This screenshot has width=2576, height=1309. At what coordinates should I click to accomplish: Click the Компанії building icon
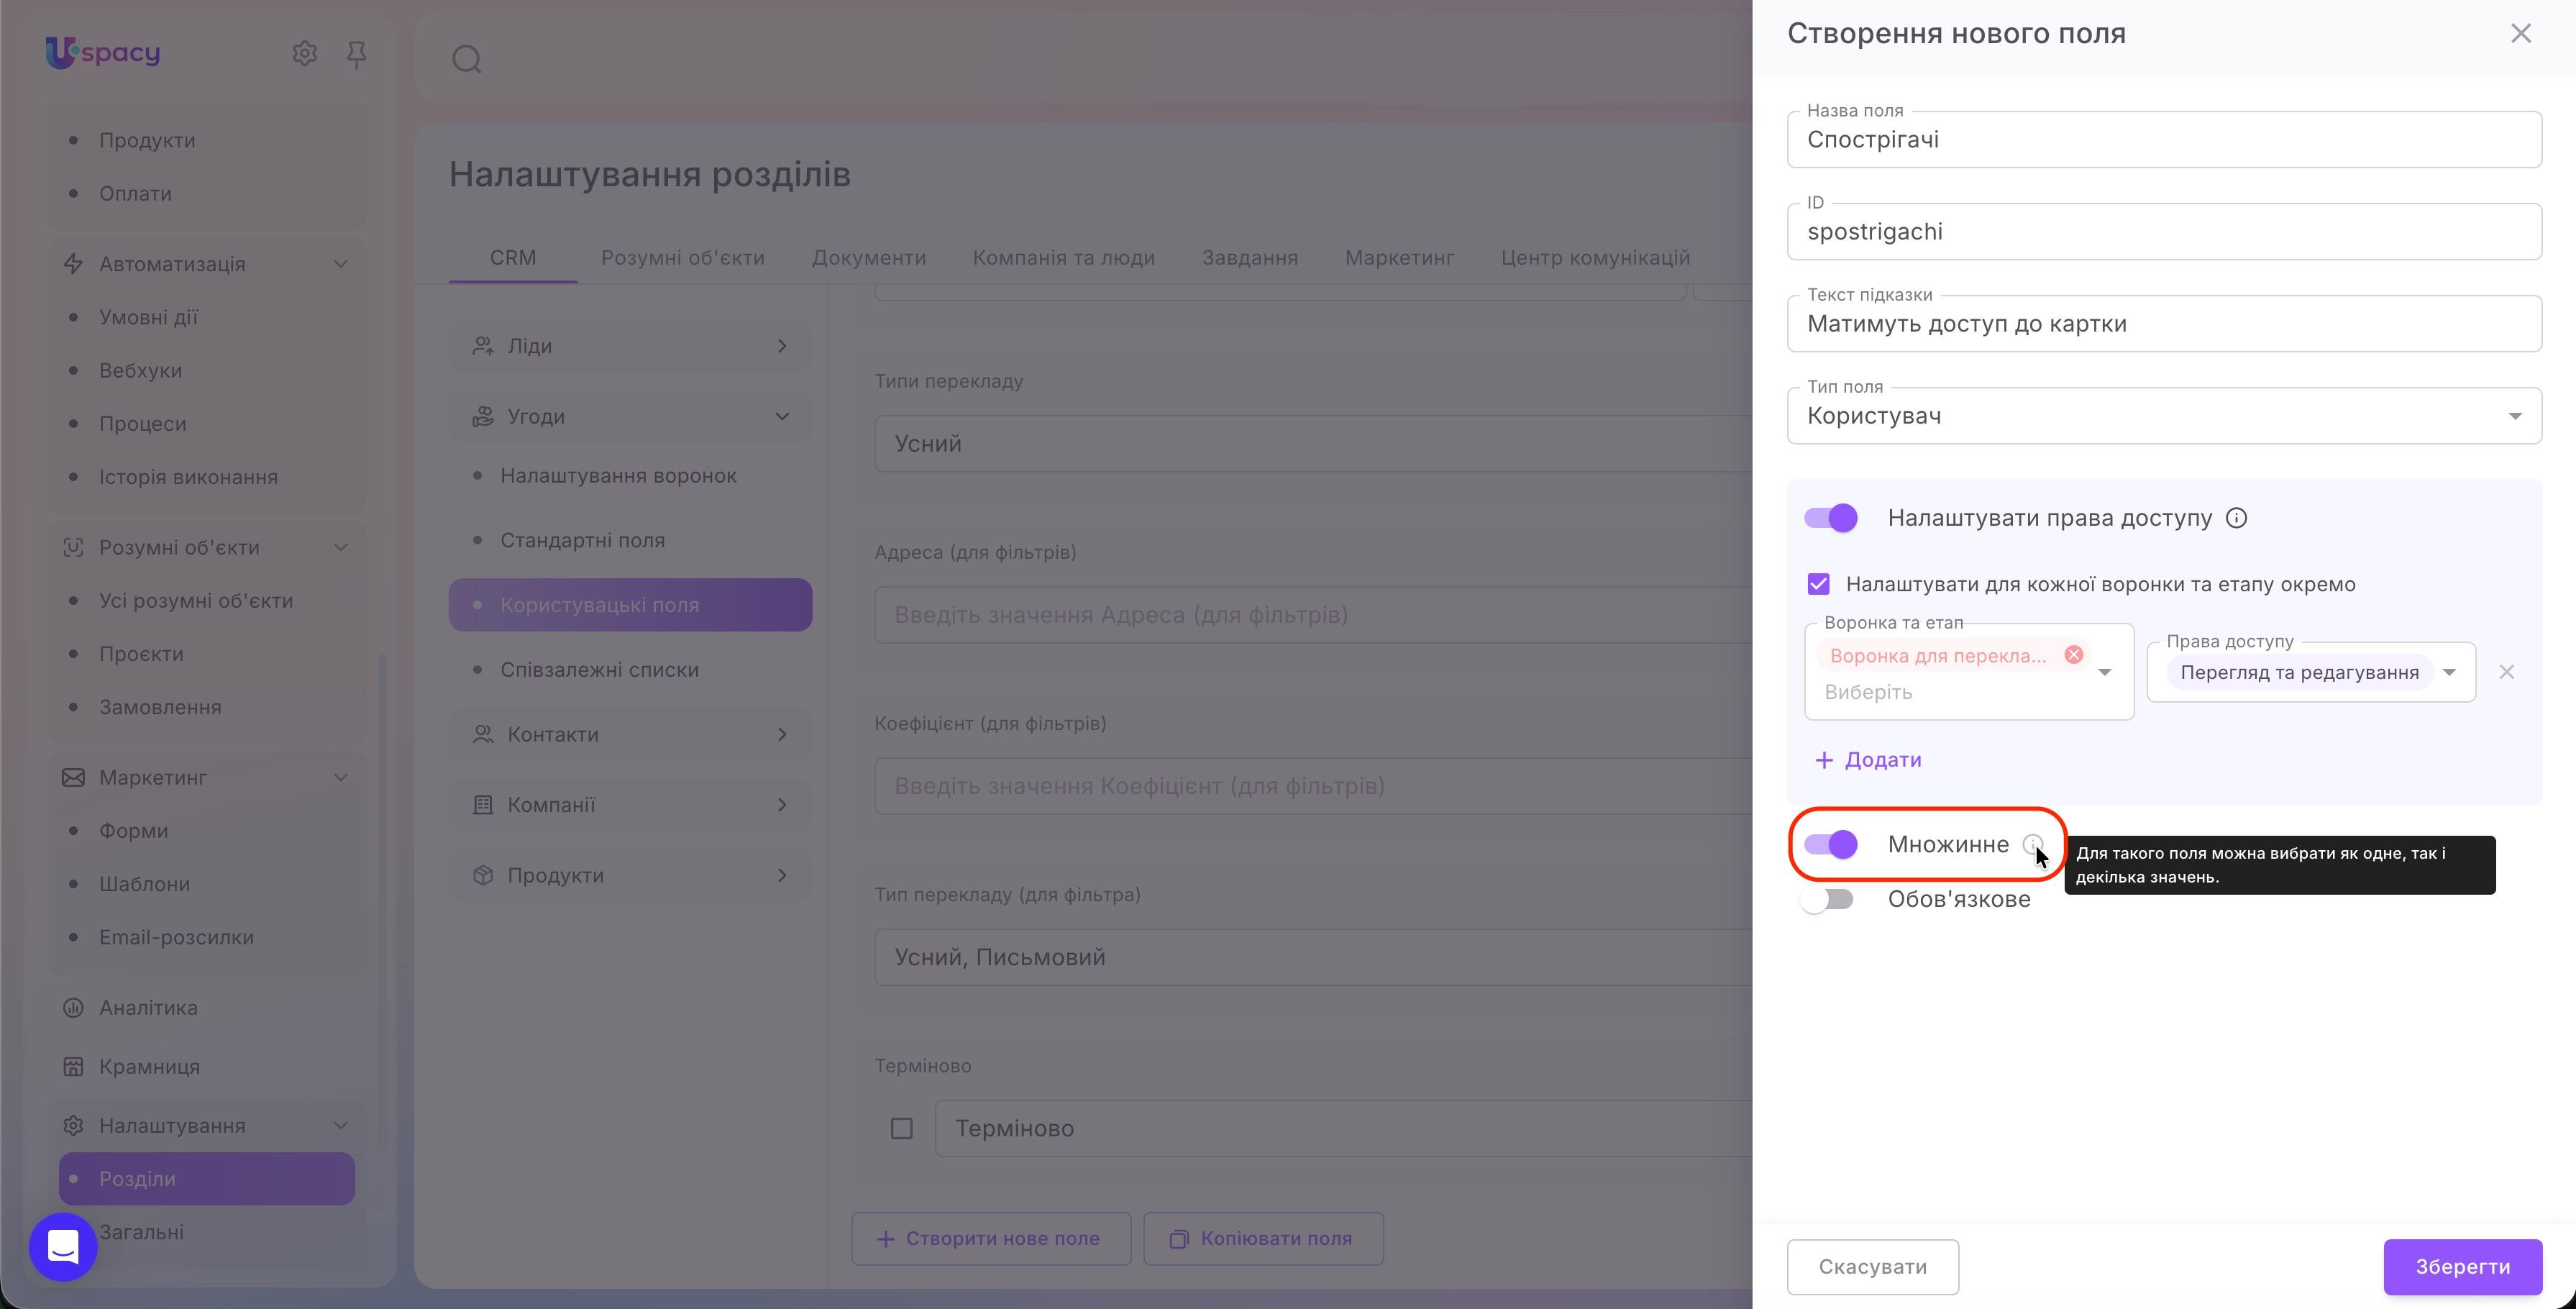tap(483, 804)
